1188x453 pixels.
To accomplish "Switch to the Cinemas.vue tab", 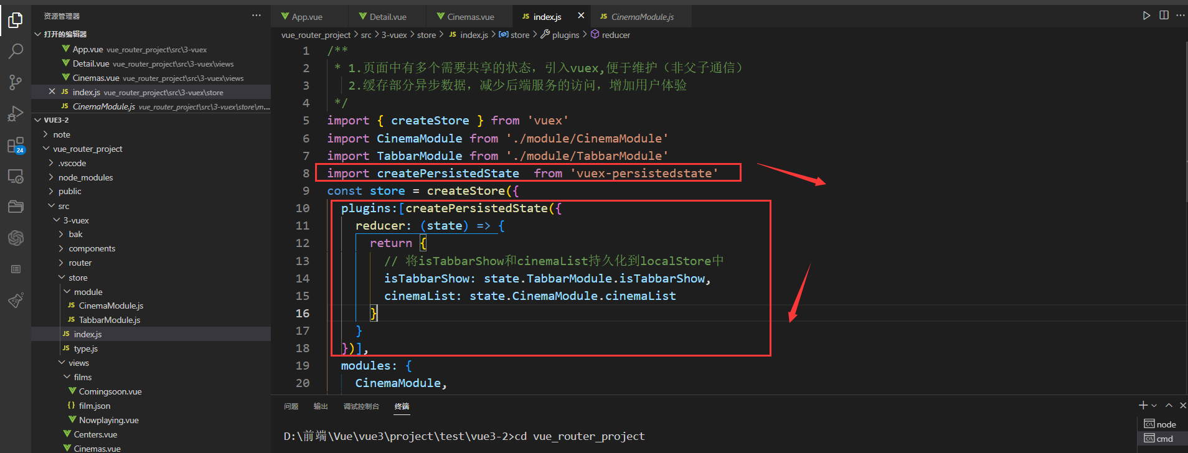I will click(x=470, y=16).
